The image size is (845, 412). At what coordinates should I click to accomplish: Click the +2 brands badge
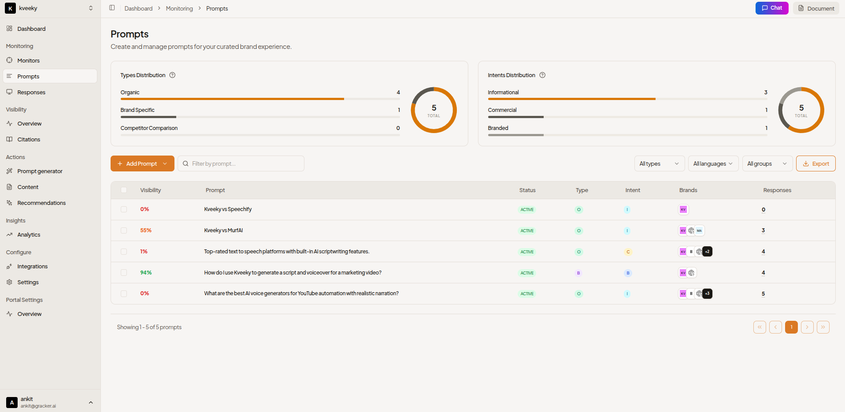point(707,252)
